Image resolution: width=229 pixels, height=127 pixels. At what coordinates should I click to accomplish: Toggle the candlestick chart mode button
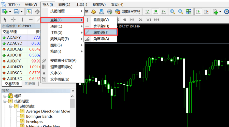(155, 12)
